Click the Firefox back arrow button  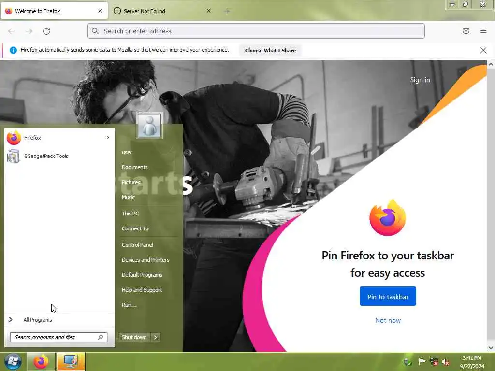pos(12,31)
